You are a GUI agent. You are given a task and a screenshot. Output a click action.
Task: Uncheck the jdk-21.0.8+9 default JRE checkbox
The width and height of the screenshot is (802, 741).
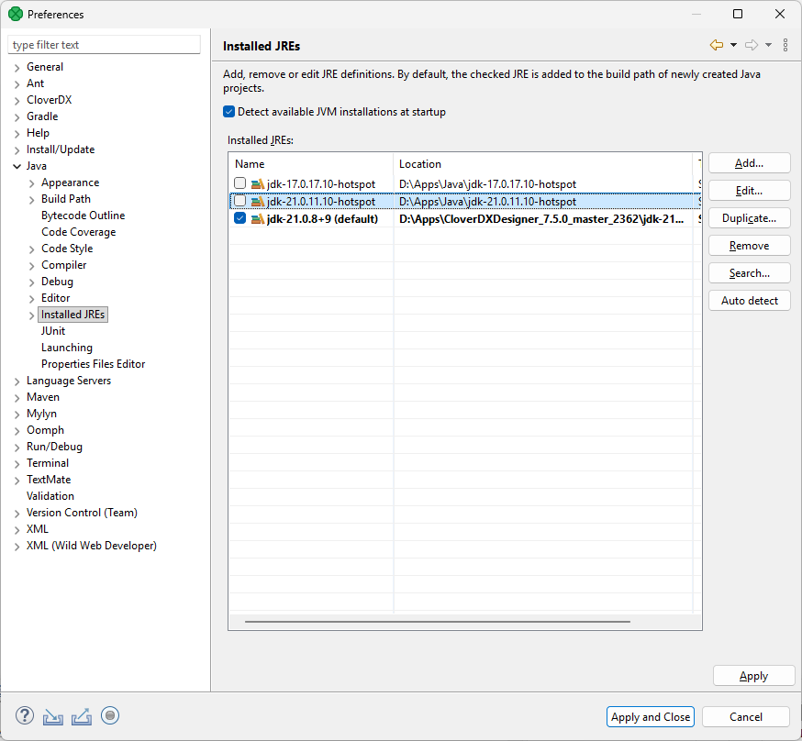click(x=239, y=218)
